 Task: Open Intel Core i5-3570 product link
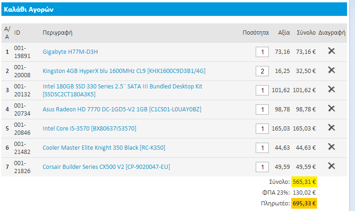click(89, 129)
